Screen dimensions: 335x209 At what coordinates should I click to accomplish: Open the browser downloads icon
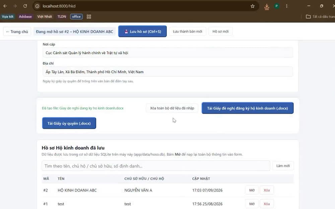[267, 7]
